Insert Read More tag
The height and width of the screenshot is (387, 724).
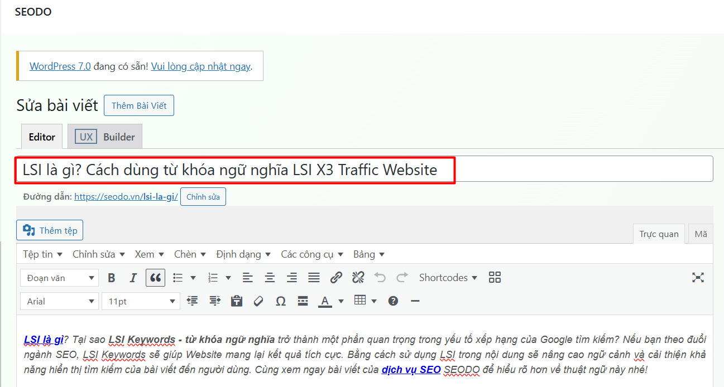pos(303,301)
